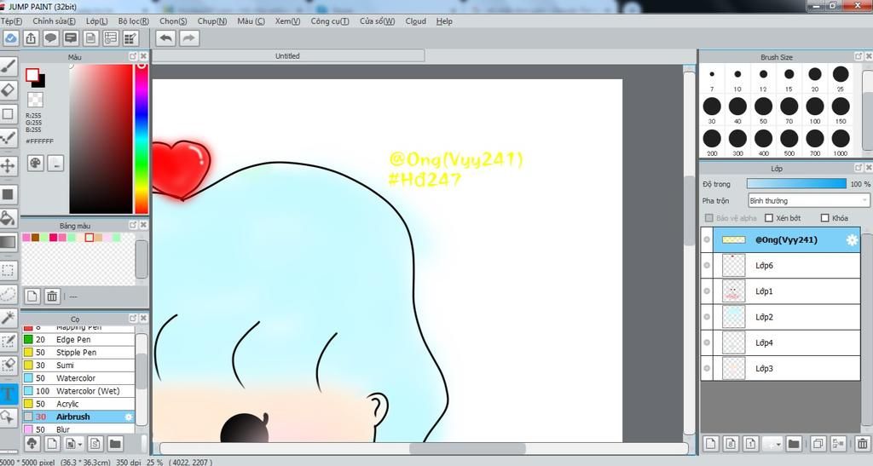The width and height of the screenshot is (873, 466).
Task: Select the Watercolor (Wet) brush
Action: [78, 391]
